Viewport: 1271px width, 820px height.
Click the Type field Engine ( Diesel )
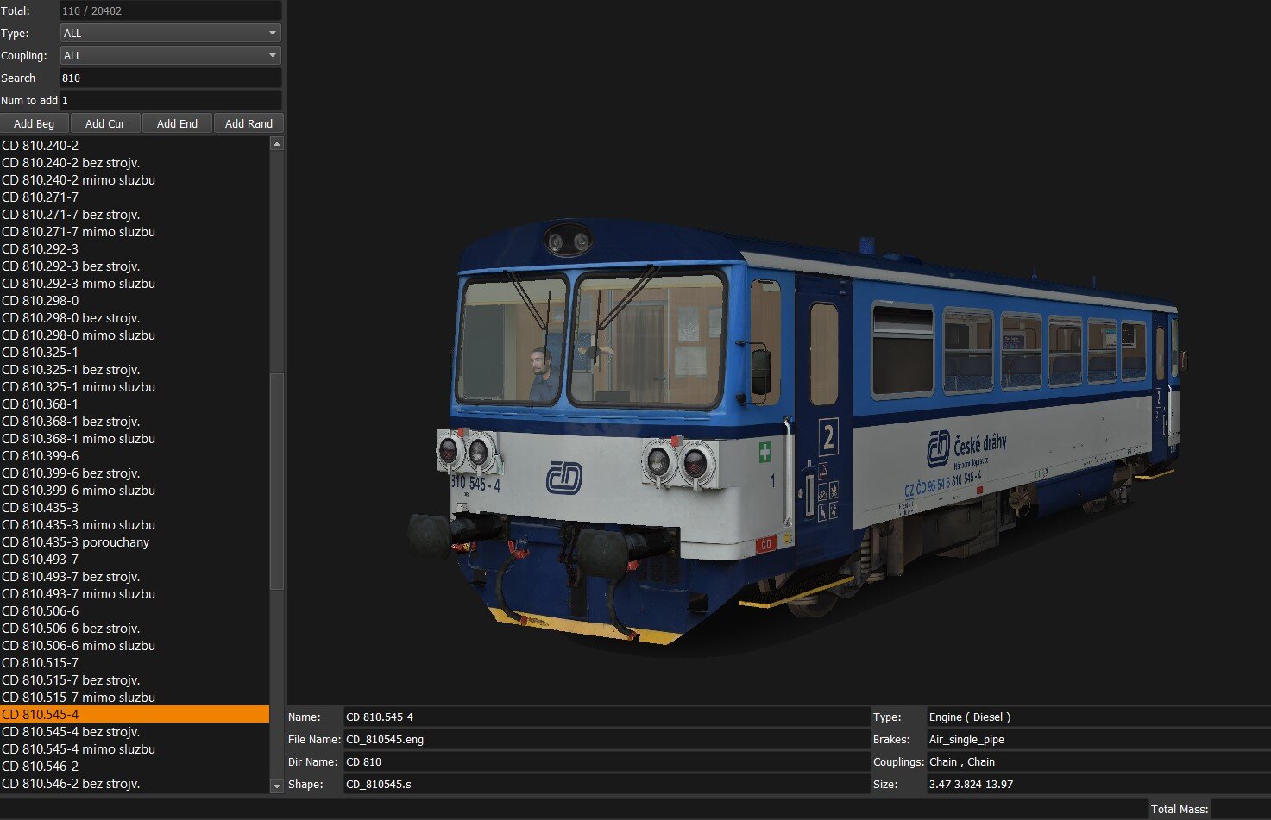[x=1098, y=717]
